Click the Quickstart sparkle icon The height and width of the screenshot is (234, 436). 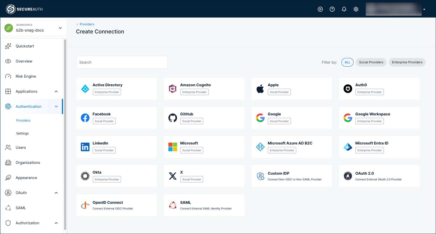(x=8, y=46)
